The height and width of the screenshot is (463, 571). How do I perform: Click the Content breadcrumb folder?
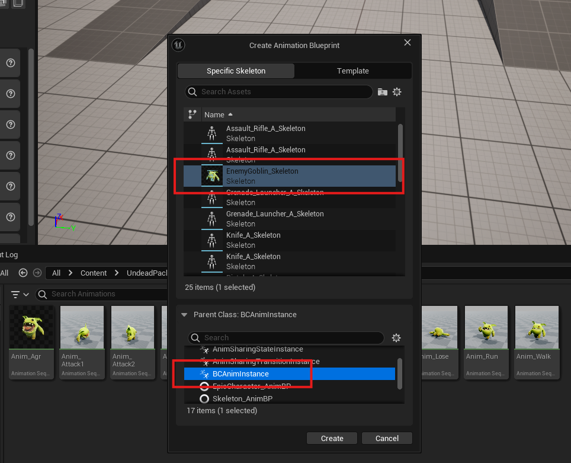(94, 273)
